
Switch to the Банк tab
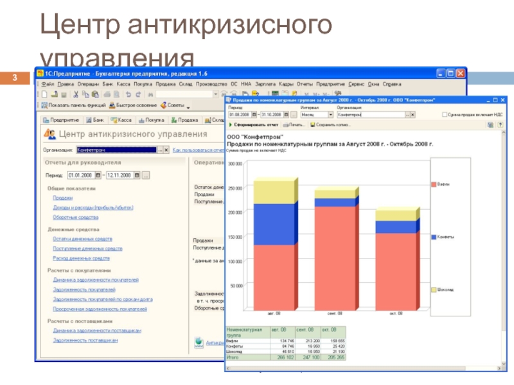[95, 120]
